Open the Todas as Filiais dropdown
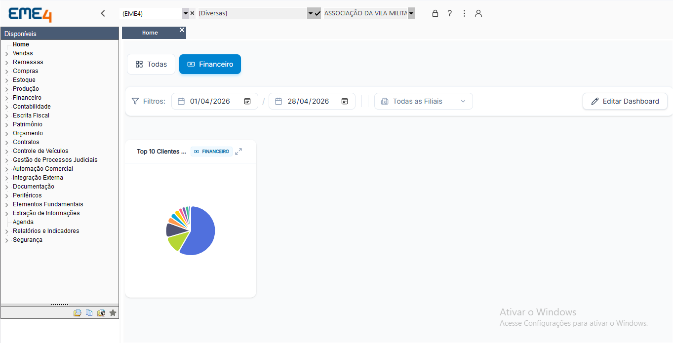 click(423, 101)
